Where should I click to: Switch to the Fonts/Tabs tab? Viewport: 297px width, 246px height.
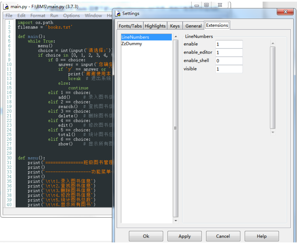130,26
